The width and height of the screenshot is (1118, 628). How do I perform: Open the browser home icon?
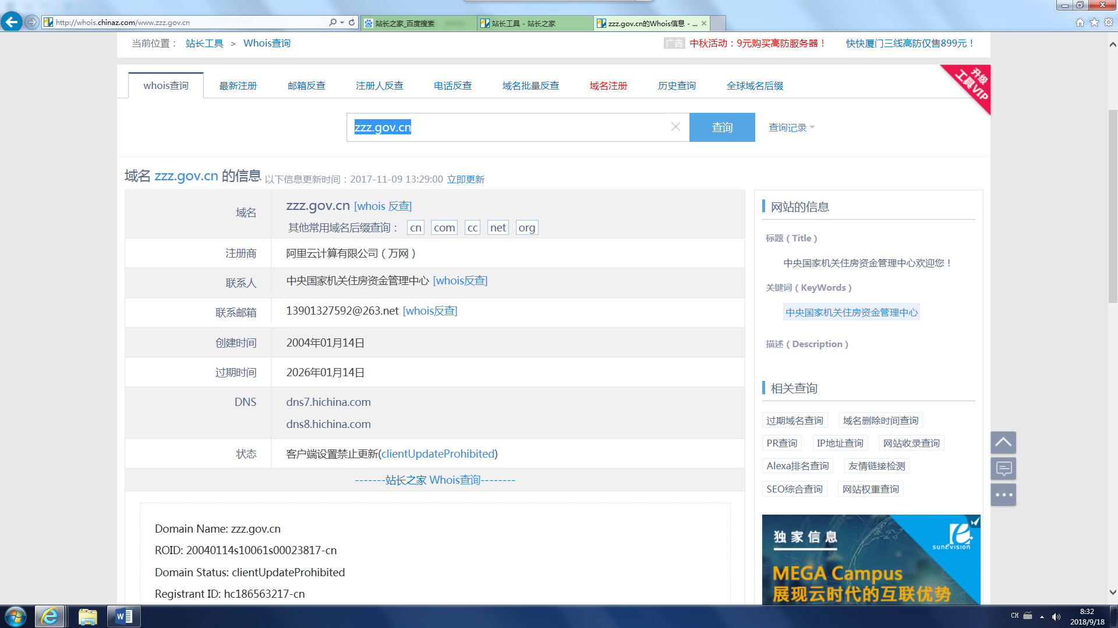1080,22
